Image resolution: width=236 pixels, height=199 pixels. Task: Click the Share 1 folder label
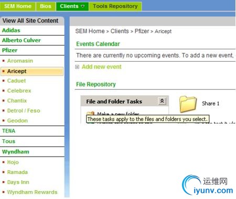point(210,104)
